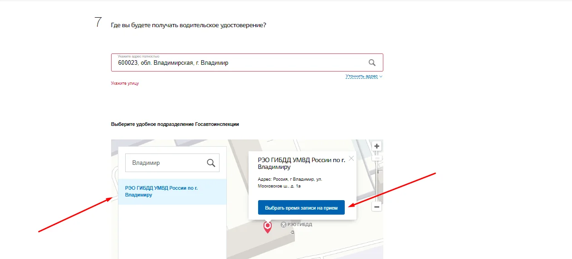Click Выберите удобное подразделение Госавтоинспекции heading
Viewport: 572px width, 259px height.
(175, 124)
